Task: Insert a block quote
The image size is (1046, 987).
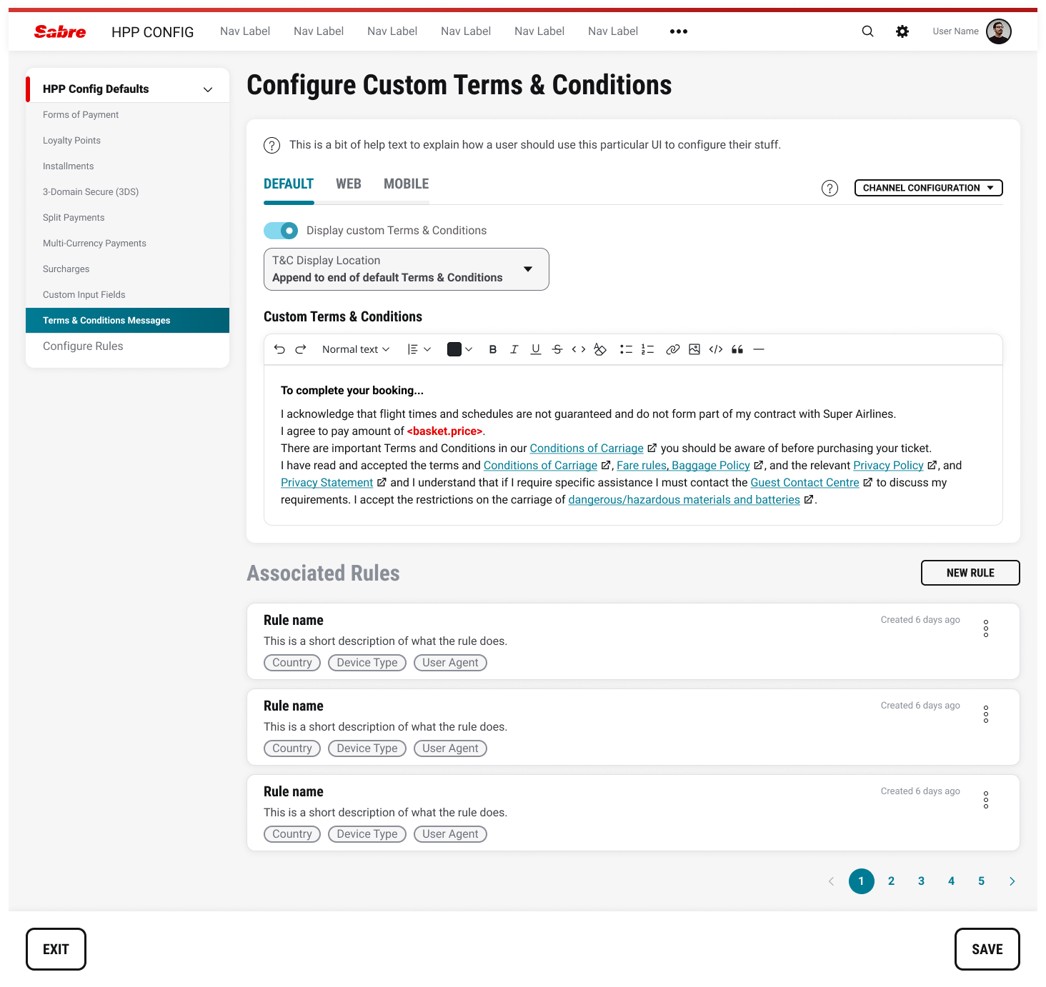Action: pyautogui.click(x=737, y=349)
